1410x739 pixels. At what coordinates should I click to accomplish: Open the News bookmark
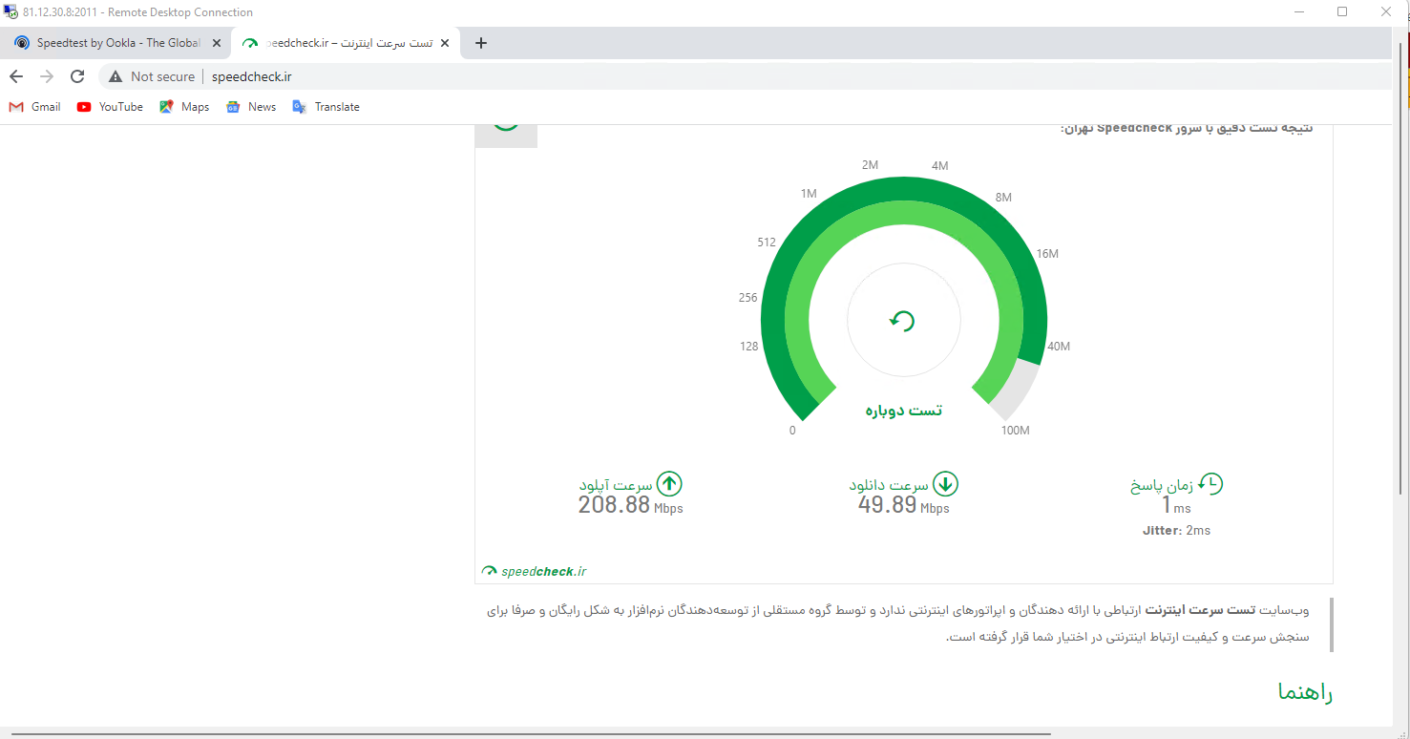(x=251, y=107)
